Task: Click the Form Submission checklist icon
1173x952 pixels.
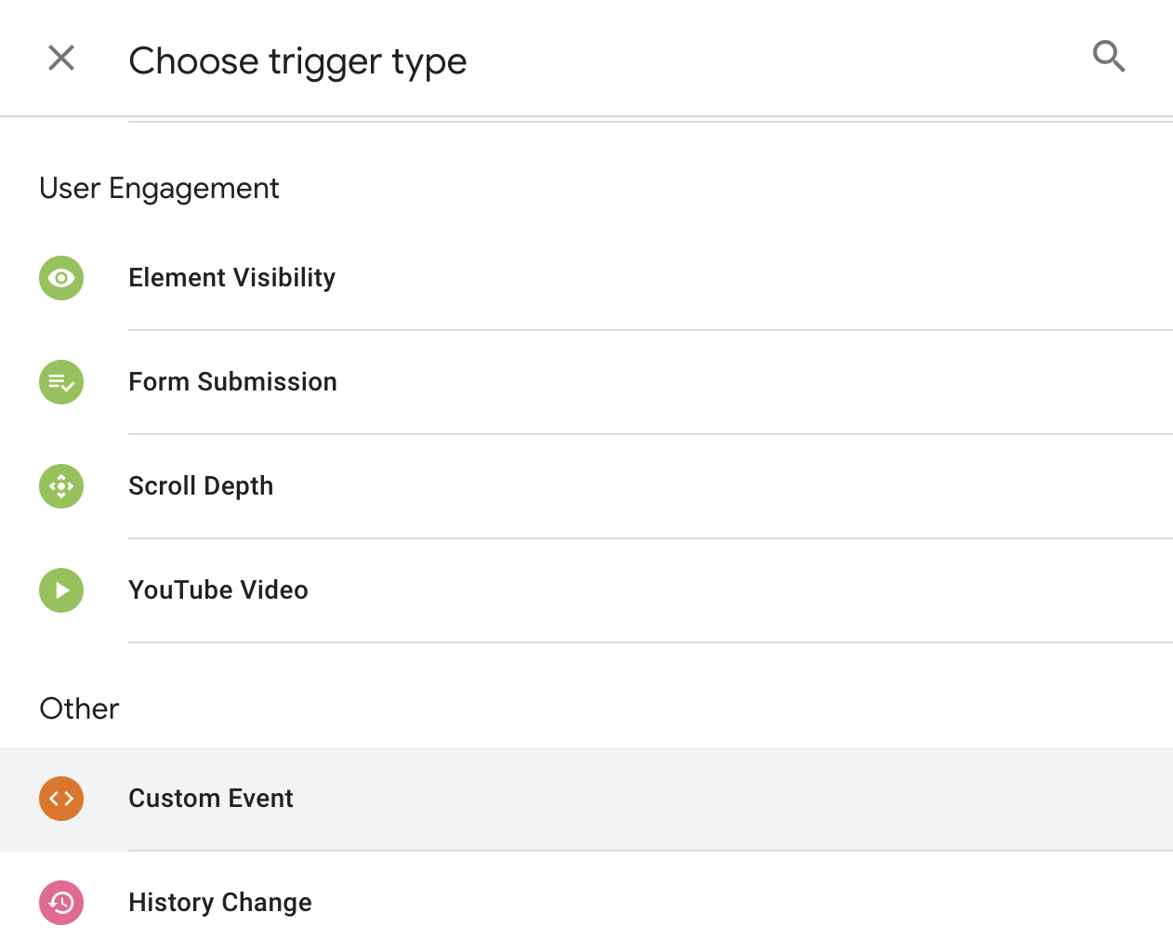Action: coord(61,382)
